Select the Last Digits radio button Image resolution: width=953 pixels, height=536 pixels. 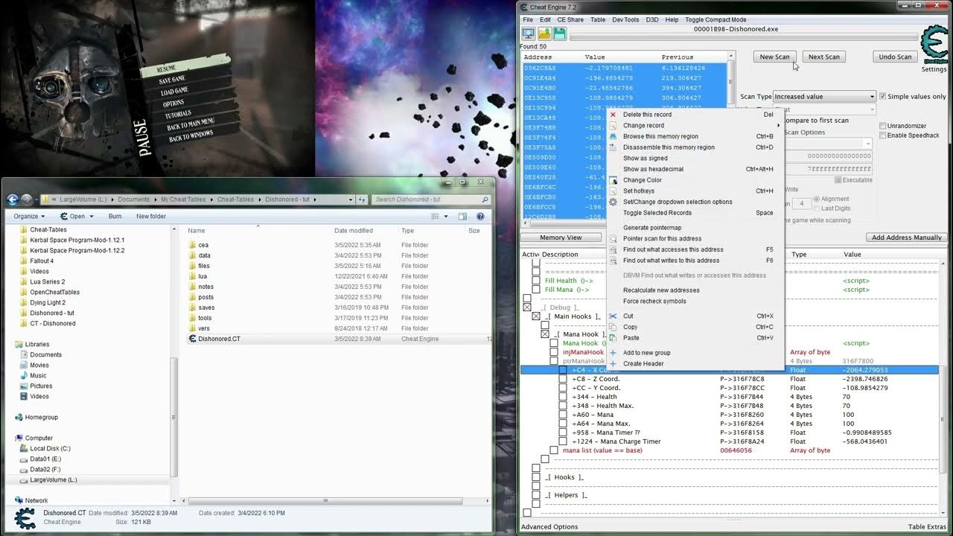point(817,208)
